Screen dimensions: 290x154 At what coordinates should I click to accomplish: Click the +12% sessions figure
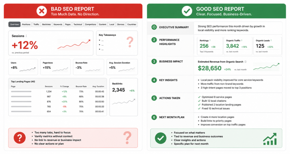click(x=25, y=45)
